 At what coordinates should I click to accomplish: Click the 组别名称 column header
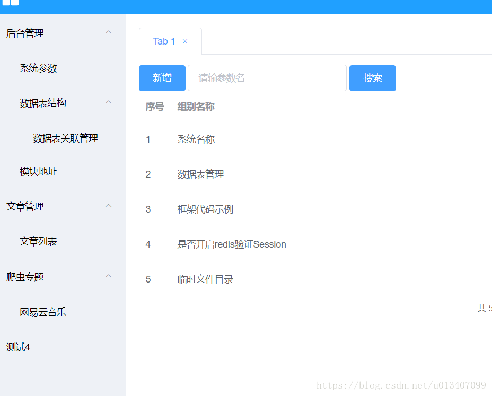pyautogui.click(x=196, y=107)
